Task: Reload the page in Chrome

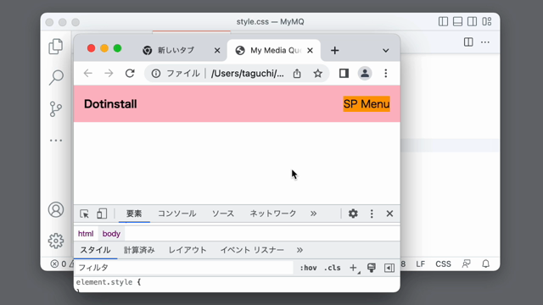Action: 130,74
